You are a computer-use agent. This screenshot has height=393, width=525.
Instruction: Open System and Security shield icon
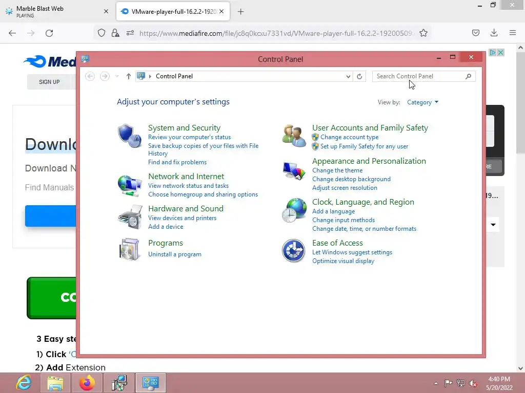click(130, 136)
